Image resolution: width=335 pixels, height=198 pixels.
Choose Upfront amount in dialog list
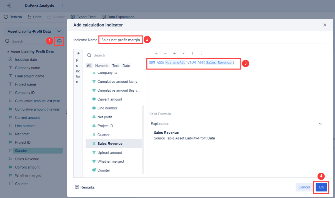(x=114, y=153)
